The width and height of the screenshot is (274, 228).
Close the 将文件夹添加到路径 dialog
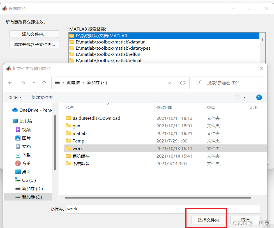[x=261, y=68]
